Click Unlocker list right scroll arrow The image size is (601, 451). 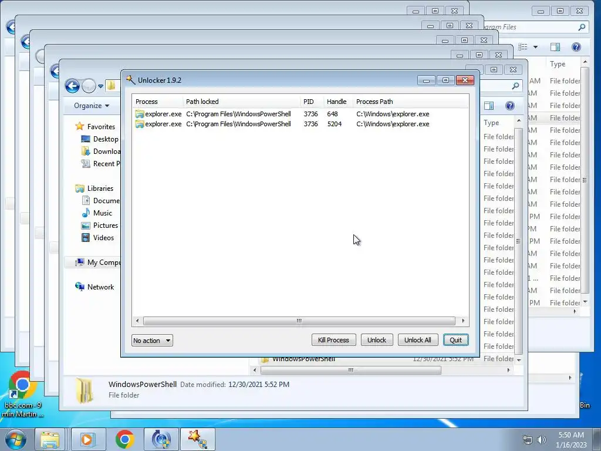click(x=463, y=321)
